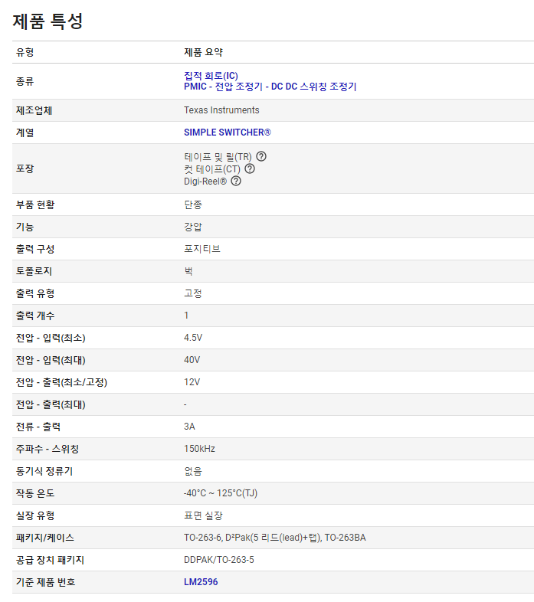Click the 제품 특성 heading

click(x=48, y=21)
